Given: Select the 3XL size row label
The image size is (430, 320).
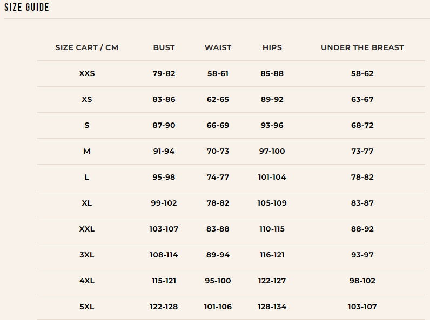Looking at the screenshot, I should (x=86, y=255).
